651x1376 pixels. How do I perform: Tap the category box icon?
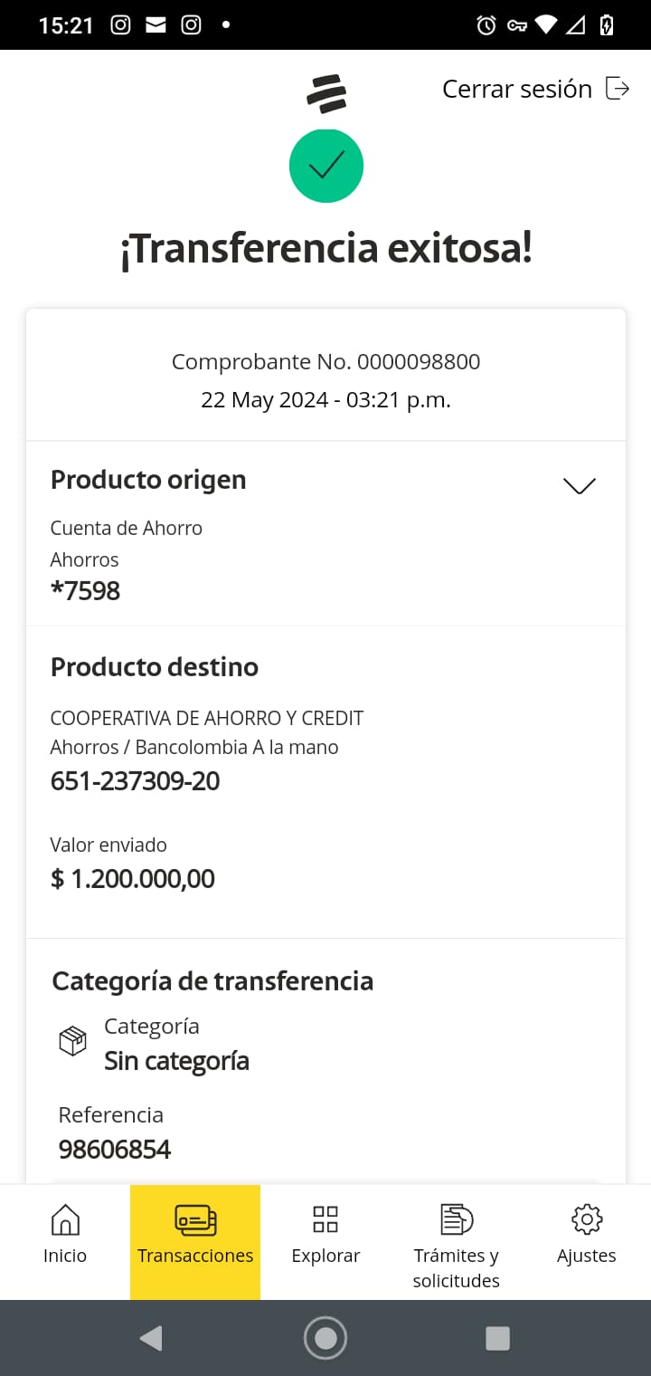(x=72, y=1042)
